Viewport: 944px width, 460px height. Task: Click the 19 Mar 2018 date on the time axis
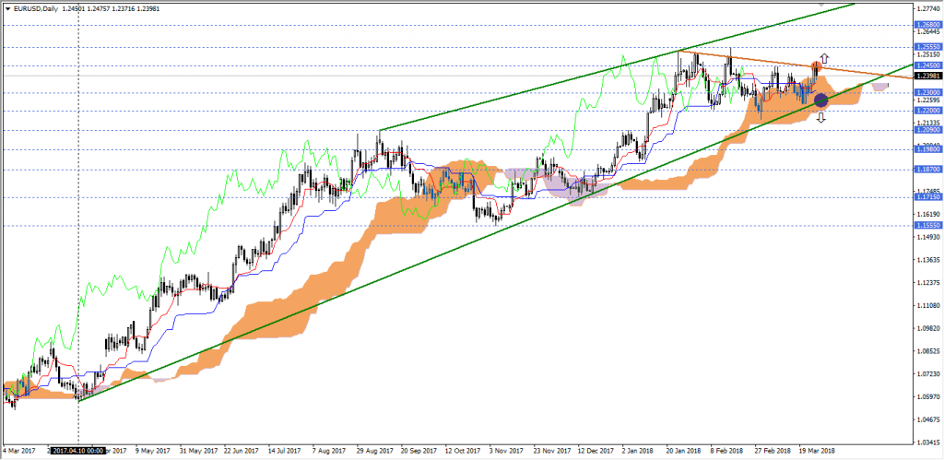[817, 451]
